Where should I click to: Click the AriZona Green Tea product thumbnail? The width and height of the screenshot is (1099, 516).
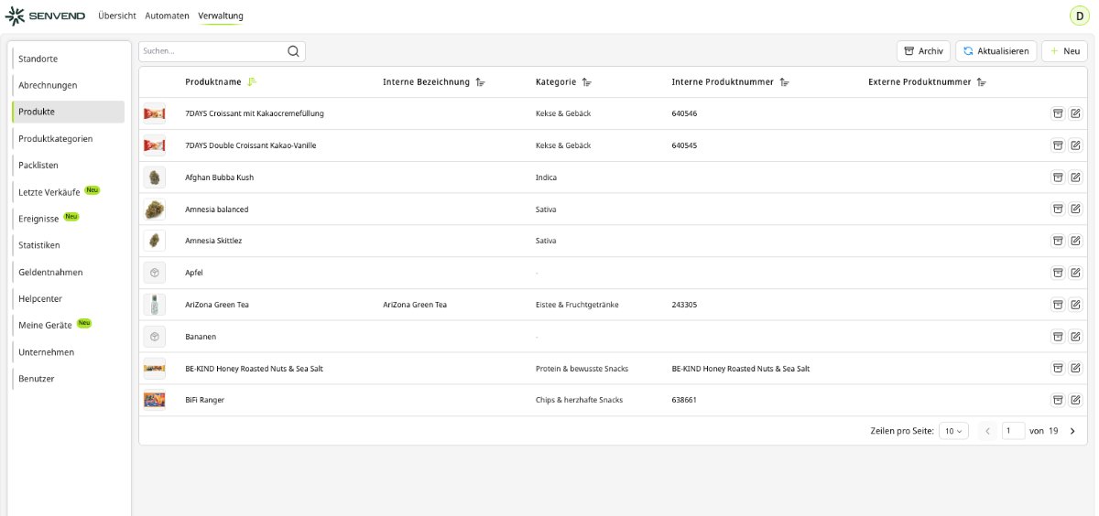click(x=154, y=305)
